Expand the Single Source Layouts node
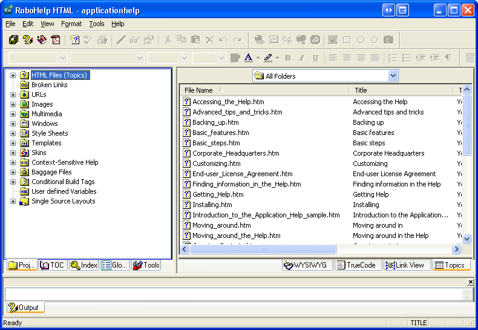478x330 pixels. tap(13, 201)
